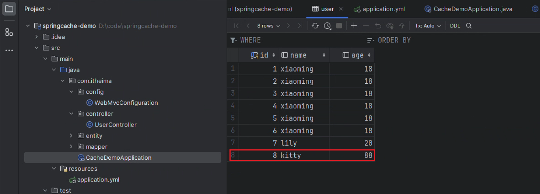Select the age 20 cell
The width and height of the screenshot is (540, 194).
click(352, 143)
